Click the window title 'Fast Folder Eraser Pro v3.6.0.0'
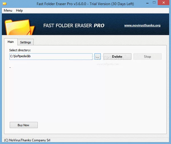Viewport: 171px width, 144px height. point(61,4)
